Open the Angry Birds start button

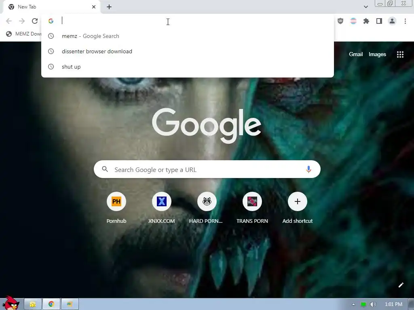pos(11,303)
